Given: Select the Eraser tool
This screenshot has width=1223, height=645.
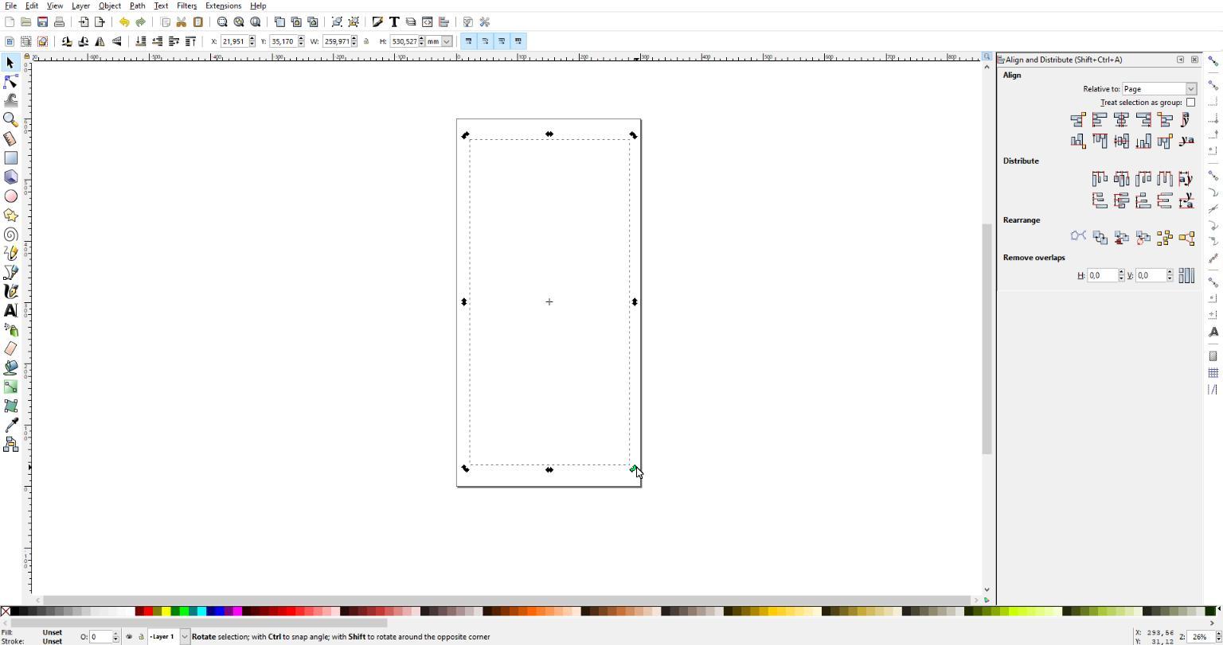Looking at the screenshot, I should pos(10,348).
